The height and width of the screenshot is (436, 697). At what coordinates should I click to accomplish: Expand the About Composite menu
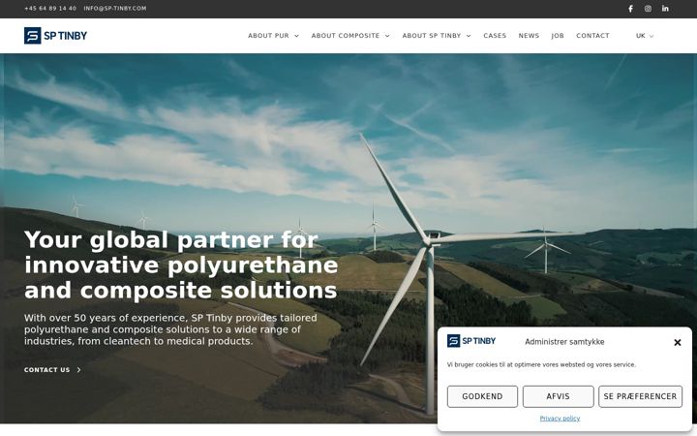[350, 36]
